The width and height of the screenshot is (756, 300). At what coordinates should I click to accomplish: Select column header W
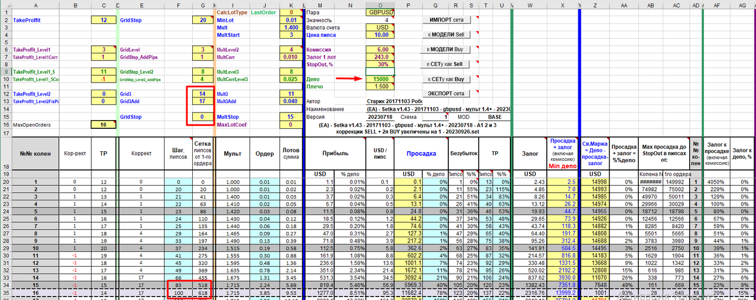coord(529,5)
